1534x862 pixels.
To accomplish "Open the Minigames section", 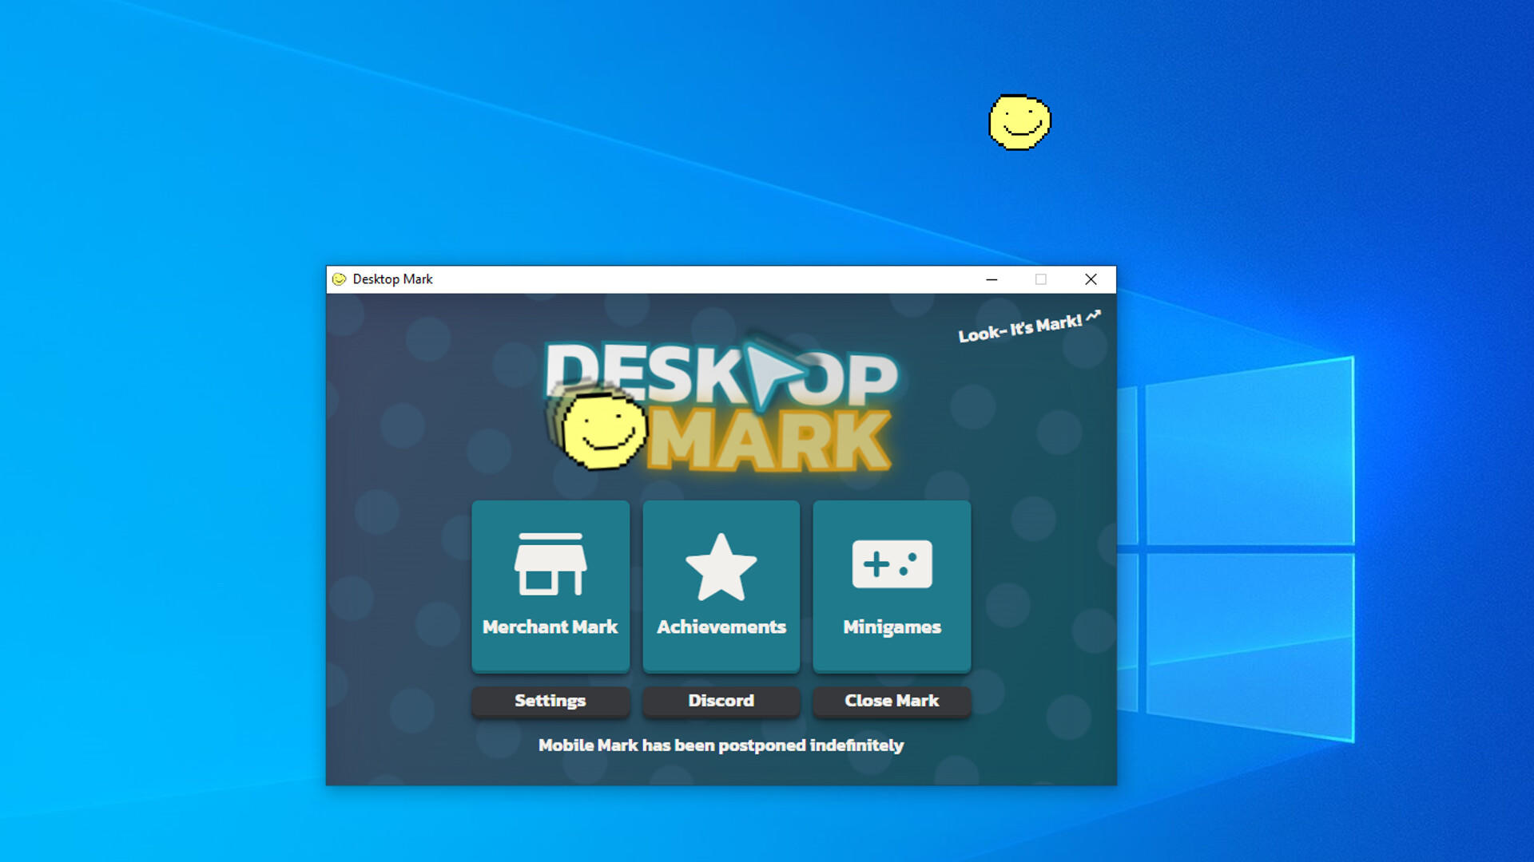I will coord(892,587).
